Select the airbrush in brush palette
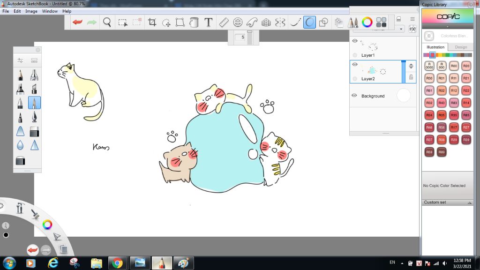Image resolution: width=480 pixels, height=270 pixels. (x=34, y=75)
